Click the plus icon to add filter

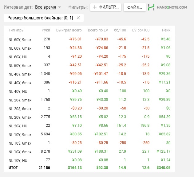coord(95,7)
